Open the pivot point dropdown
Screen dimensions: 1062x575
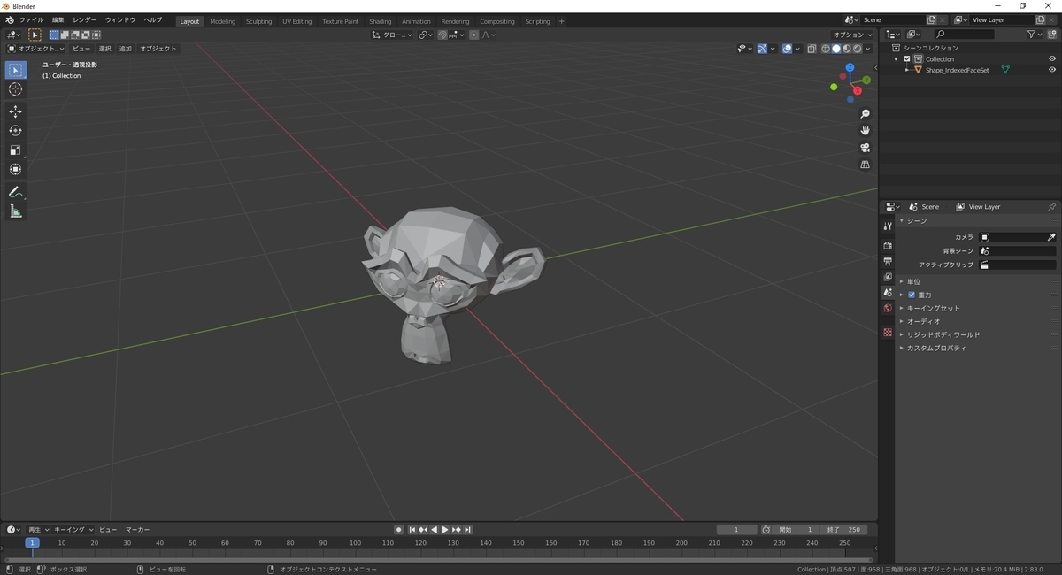426,34
